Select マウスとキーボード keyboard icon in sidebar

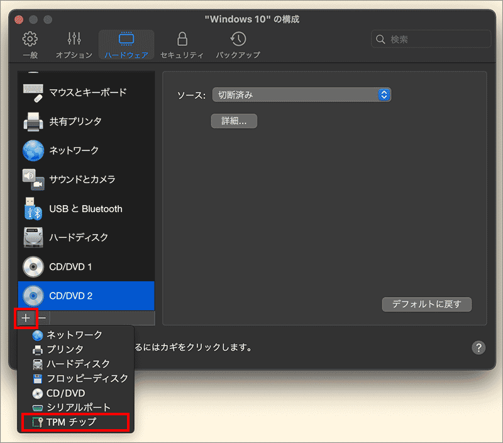click(x=33, y=93)
